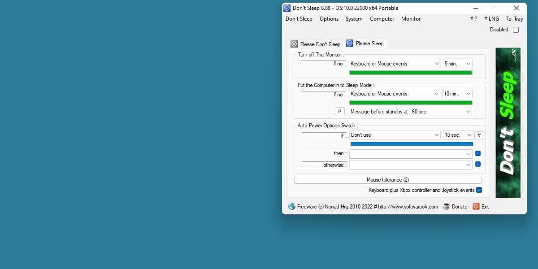
Task: Click the Don't Sleep title bar app icon
Action: [287, 8]
